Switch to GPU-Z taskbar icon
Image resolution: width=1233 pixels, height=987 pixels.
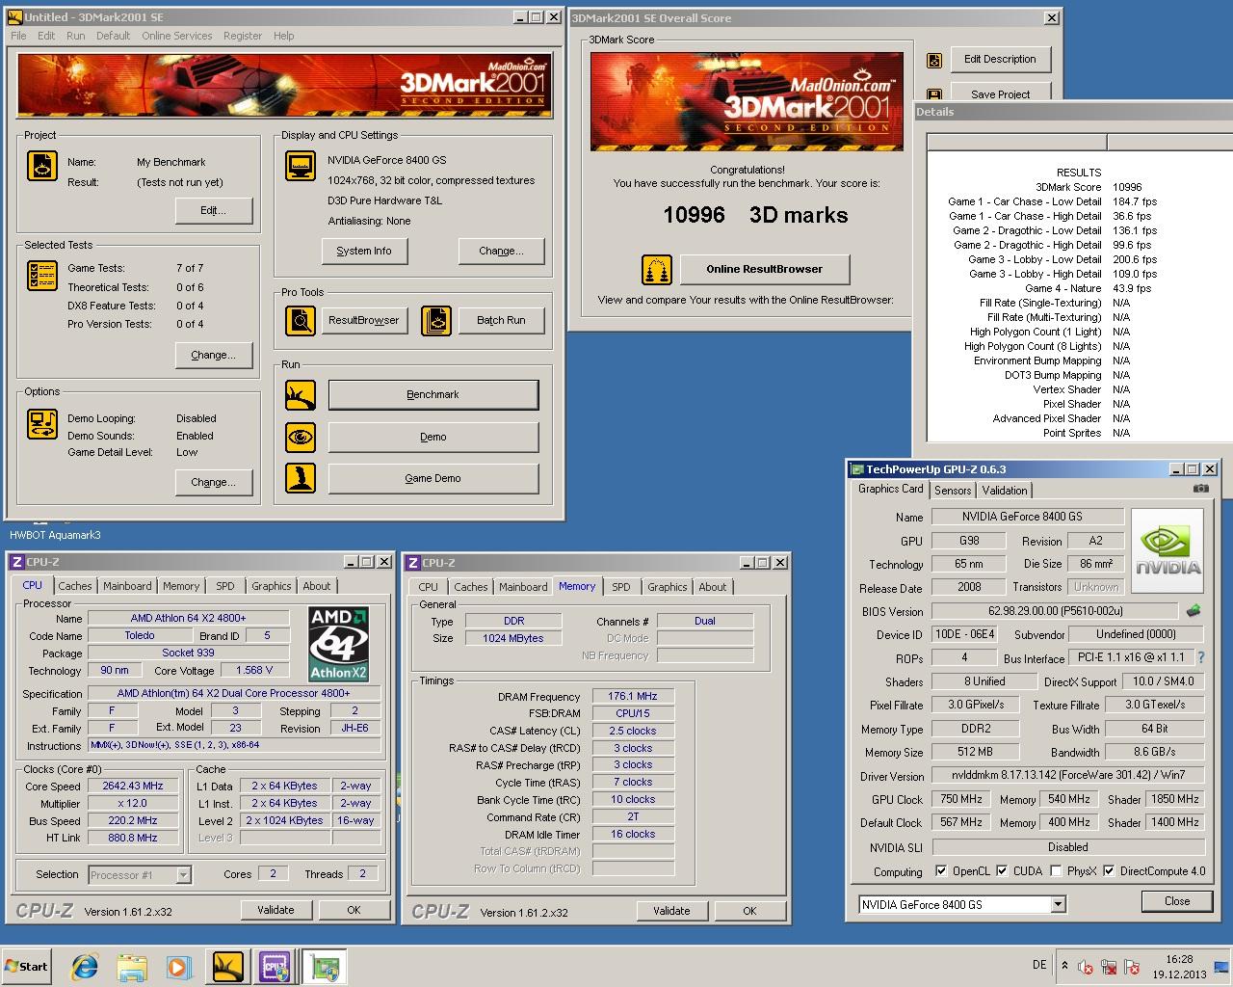point(325,967)
